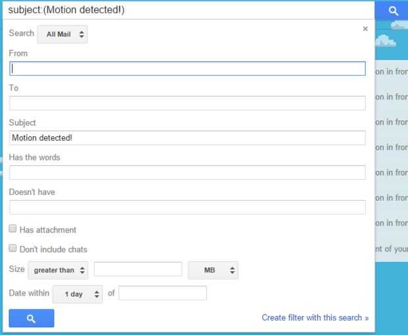408x335 pixels.
Task: Click the blue search magnifier button at bottom
Action: (32, 319)
